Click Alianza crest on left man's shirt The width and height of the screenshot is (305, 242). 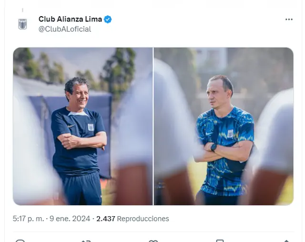click(x=91, y=127)
